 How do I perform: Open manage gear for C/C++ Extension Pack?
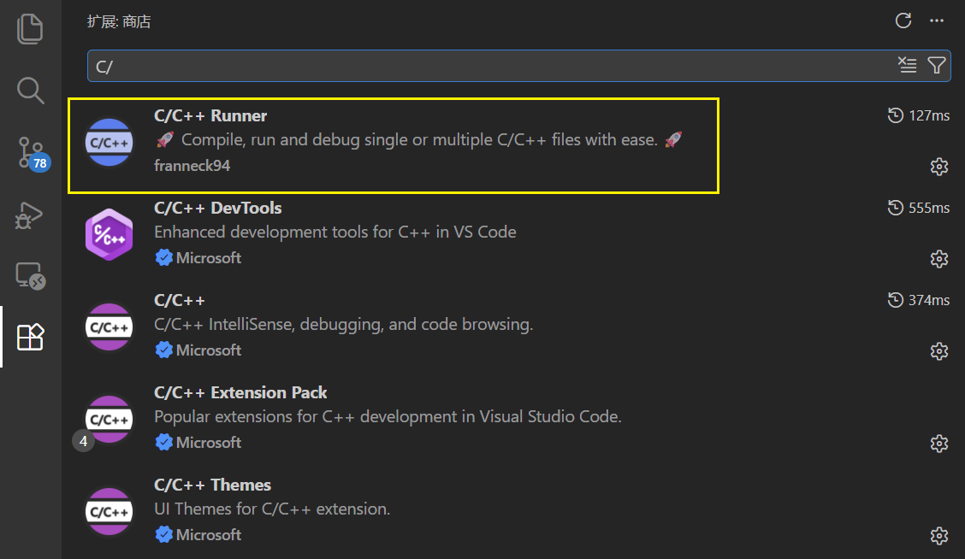point(939,444)
